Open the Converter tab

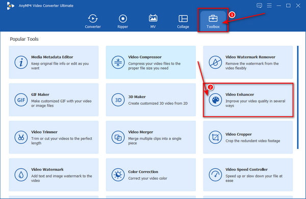coord(93,21)
